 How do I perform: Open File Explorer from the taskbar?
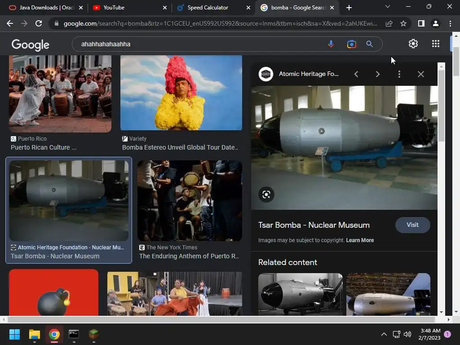[x=34, y=334]
